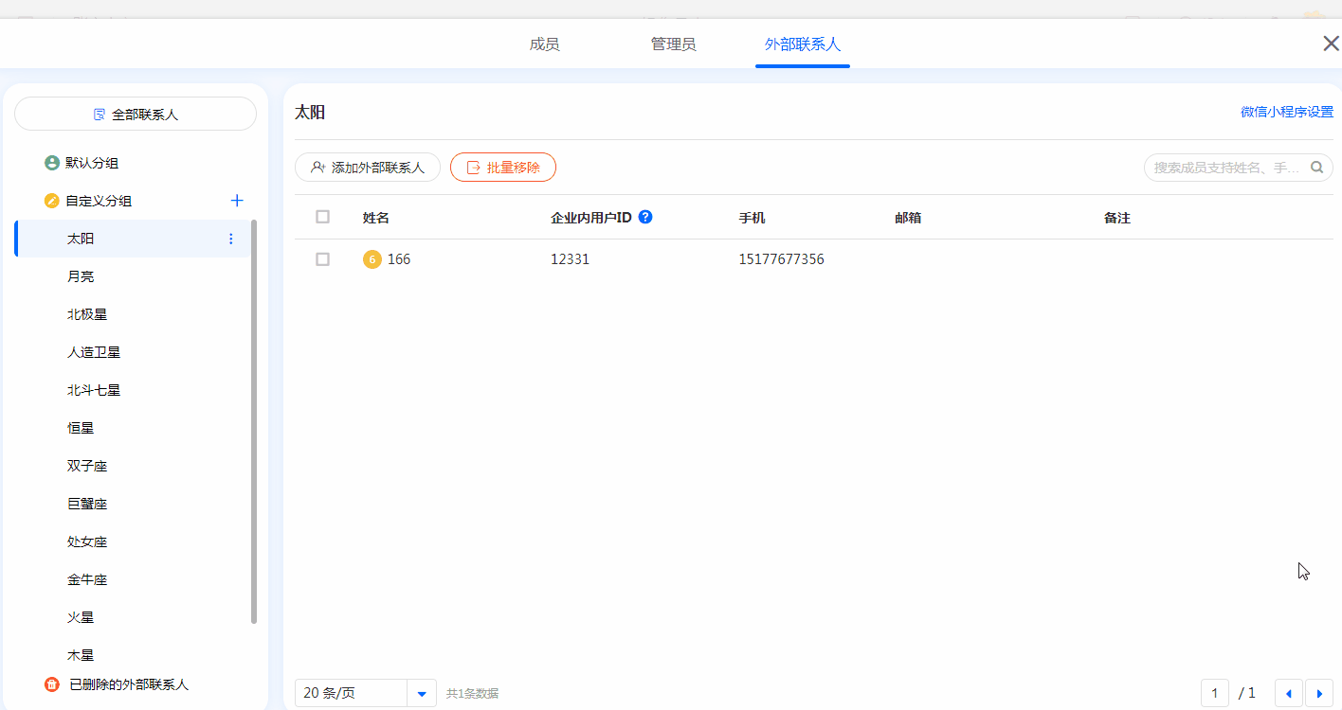Click 添加外部联系人 button

pos(368,168)
